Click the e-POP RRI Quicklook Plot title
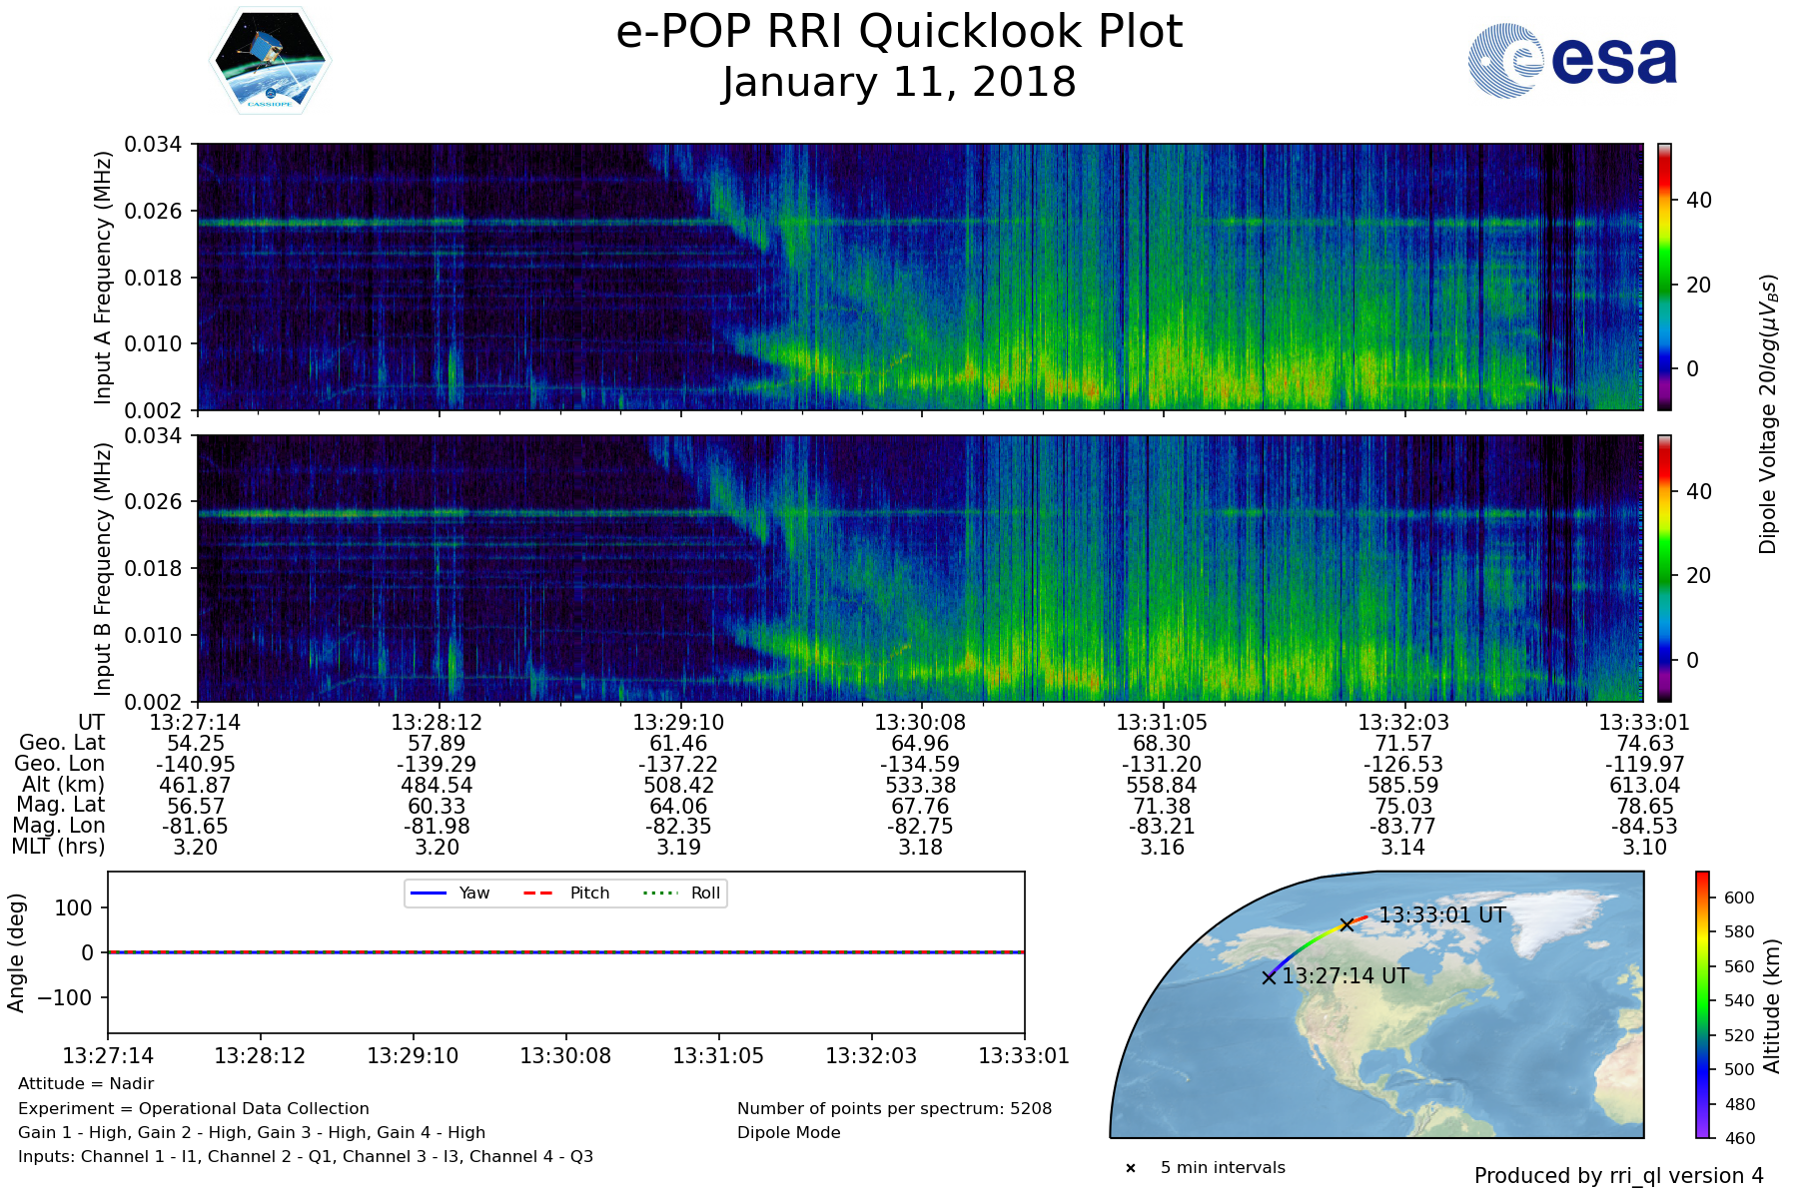Image resolution: width=1798 pixels, height=1198 pixels. click(899, 32)
